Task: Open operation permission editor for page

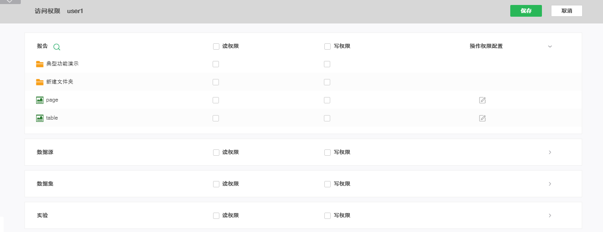Action: (482, 100)
